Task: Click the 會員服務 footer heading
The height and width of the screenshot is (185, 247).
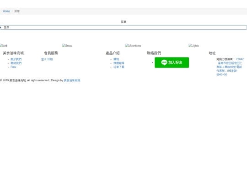Action: tap(51, 53)
